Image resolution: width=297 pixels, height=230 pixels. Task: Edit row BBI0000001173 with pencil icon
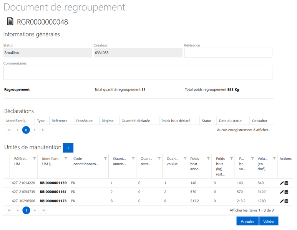[282, 201]
